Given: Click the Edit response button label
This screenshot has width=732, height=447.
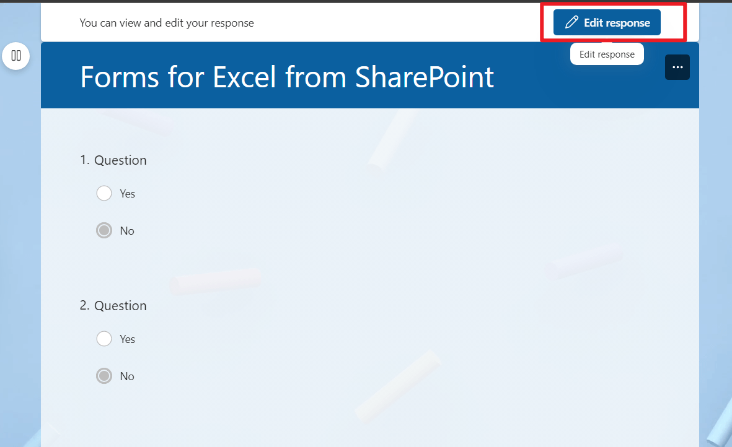Looking at the screenshot, I should (617, 22).
